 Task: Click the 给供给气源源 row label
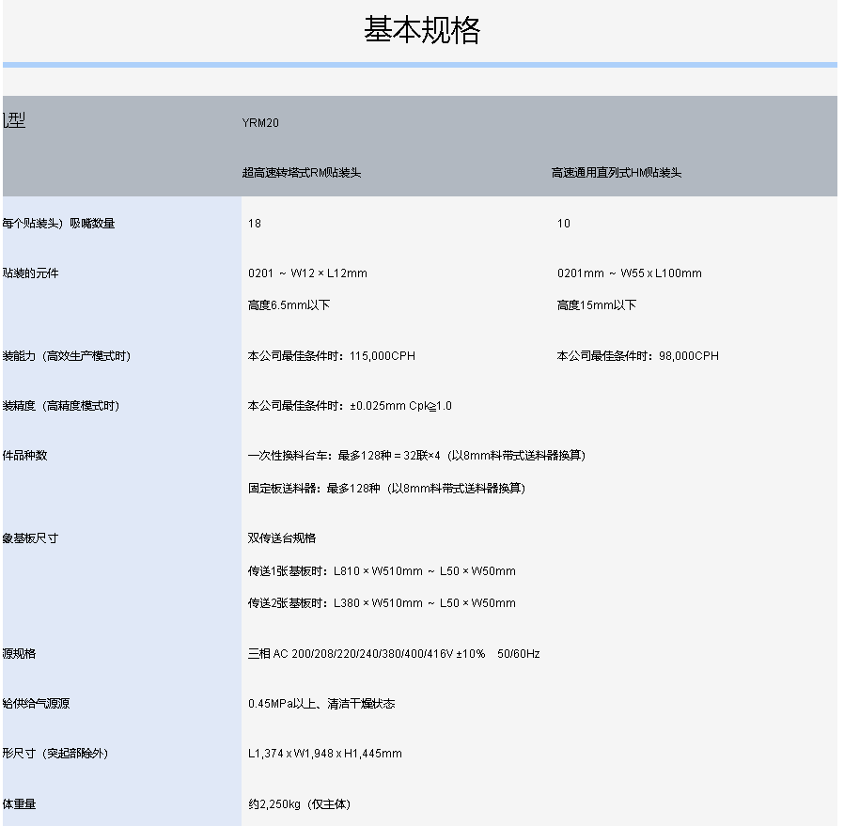point(36,703)
